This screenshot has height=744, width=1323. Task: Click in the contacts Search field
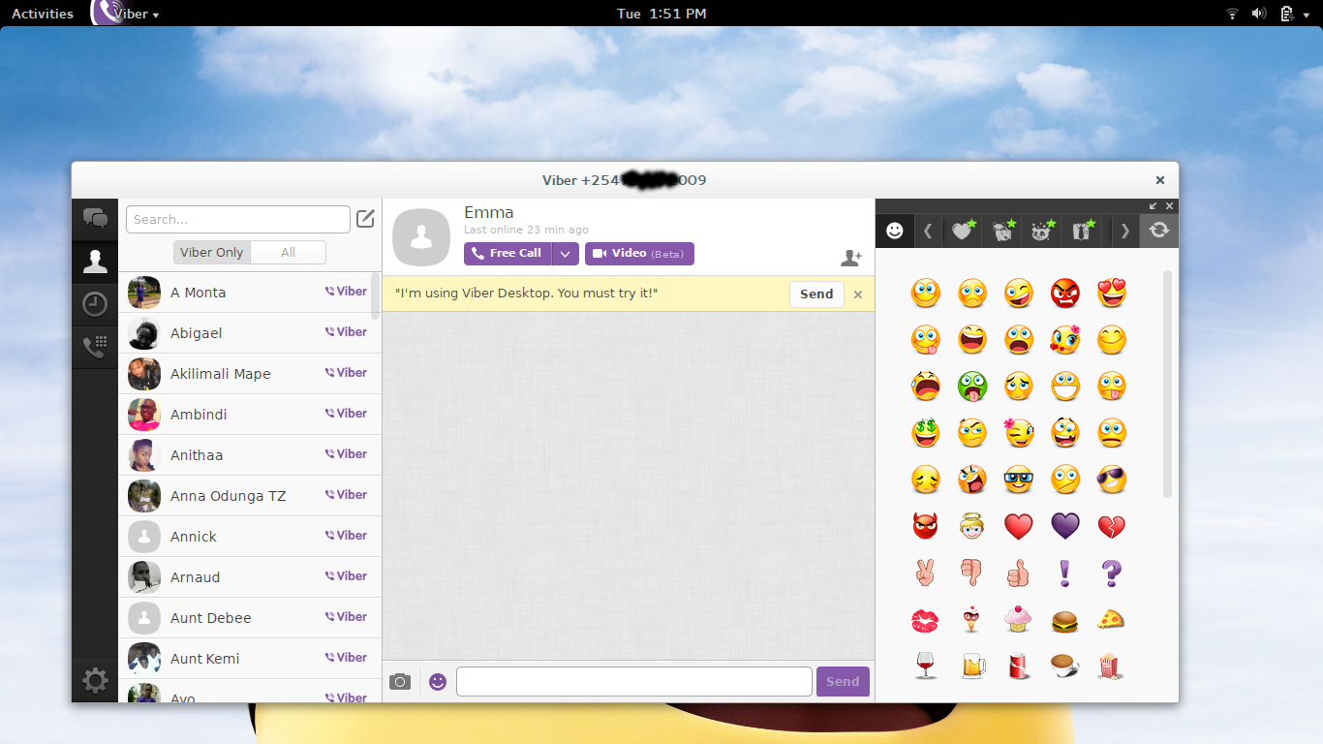tap(238, 219)
